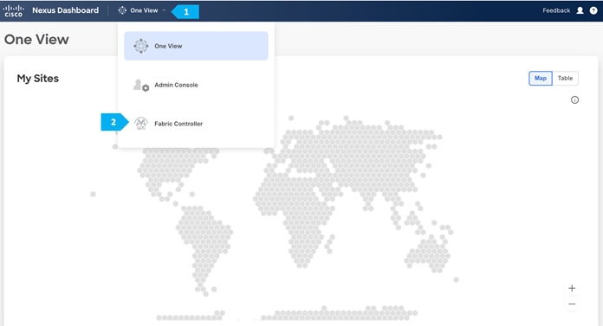Open the user profile icon

coord(580,10)
